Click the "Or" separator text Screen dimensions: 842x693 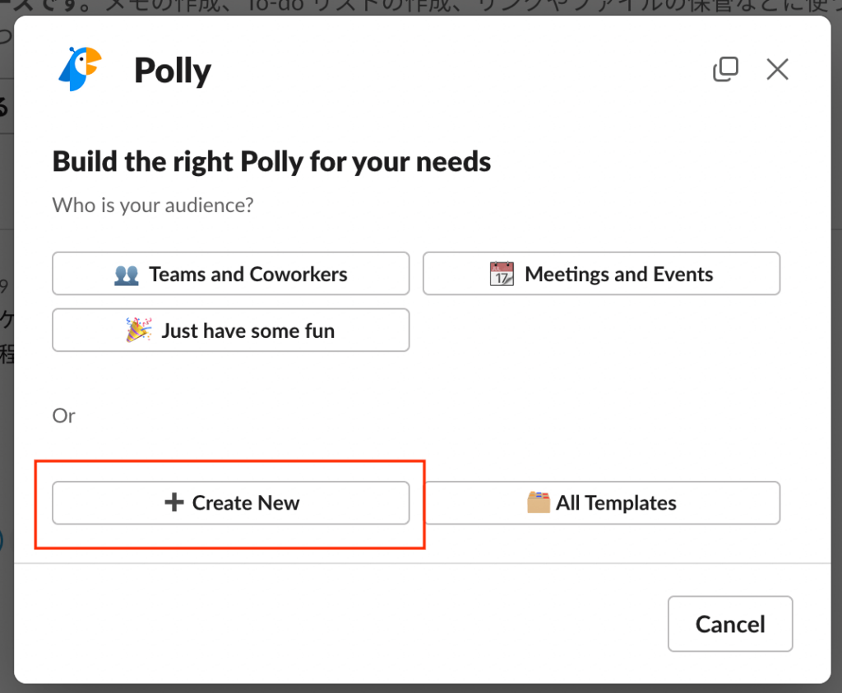63,416
